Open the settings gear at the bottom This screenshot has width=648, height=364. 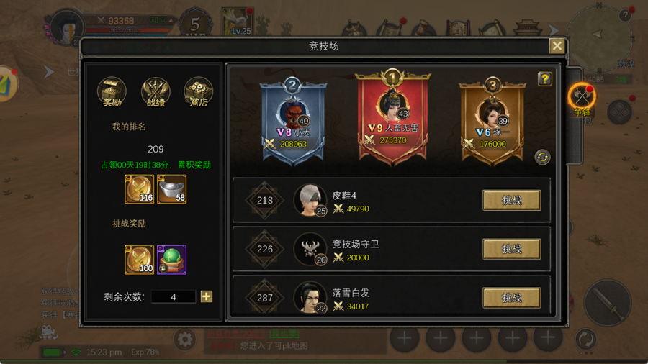tap(185, 340)
